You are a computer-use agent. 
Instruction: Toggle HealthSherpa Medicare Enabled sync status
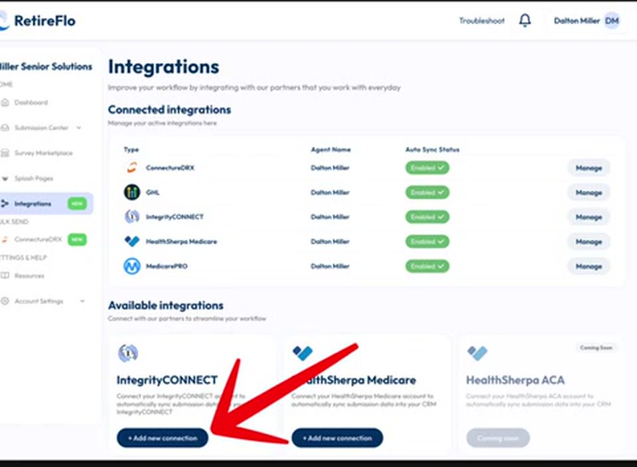coord(427,241)
